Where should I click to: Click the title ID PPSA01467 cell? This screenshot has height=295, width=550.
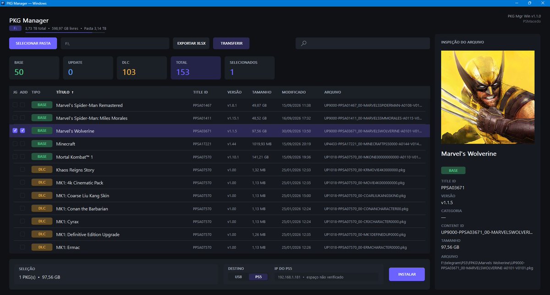click(x=202, y=105)
